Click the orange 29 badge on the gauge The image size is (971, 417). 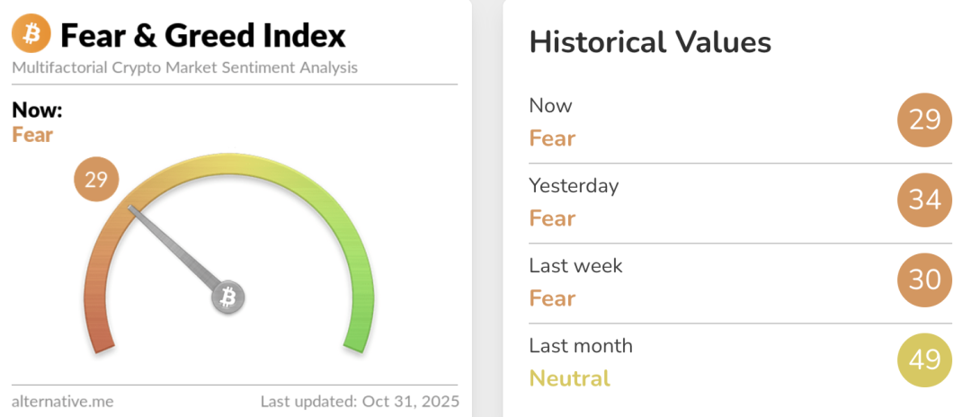coord(96,180)
